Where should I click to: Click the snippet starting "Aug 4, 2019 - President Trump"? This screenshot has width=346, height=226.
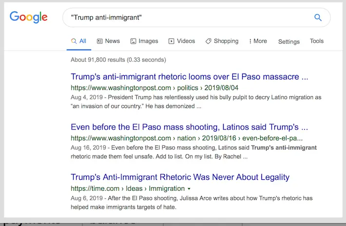196,102
